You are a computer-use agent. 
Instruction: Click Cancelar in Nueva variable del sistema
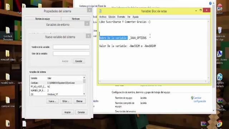click(79, 61)
